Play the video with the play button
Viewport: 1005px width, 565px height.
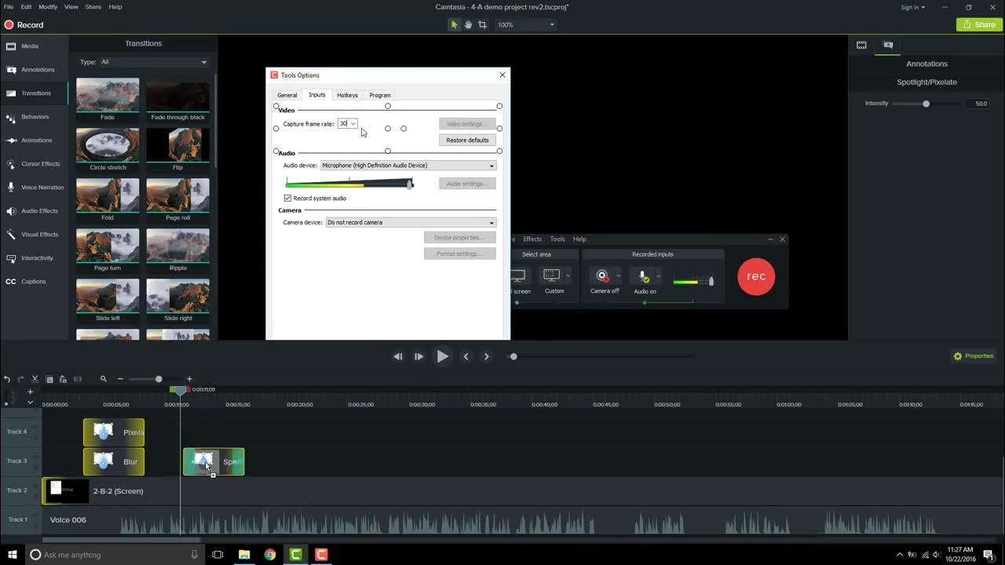click(x=442, y=356)
